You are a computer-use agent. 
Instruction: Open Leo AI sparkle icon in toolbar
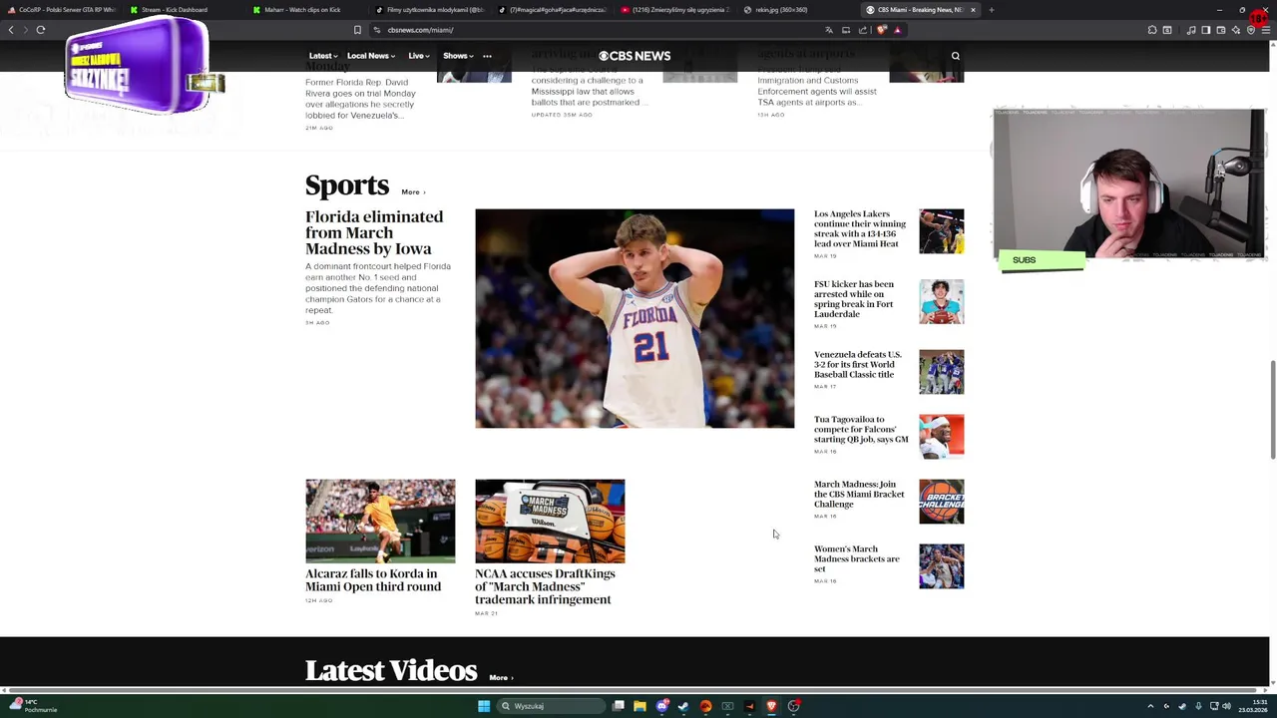[x=1236, y=30]
